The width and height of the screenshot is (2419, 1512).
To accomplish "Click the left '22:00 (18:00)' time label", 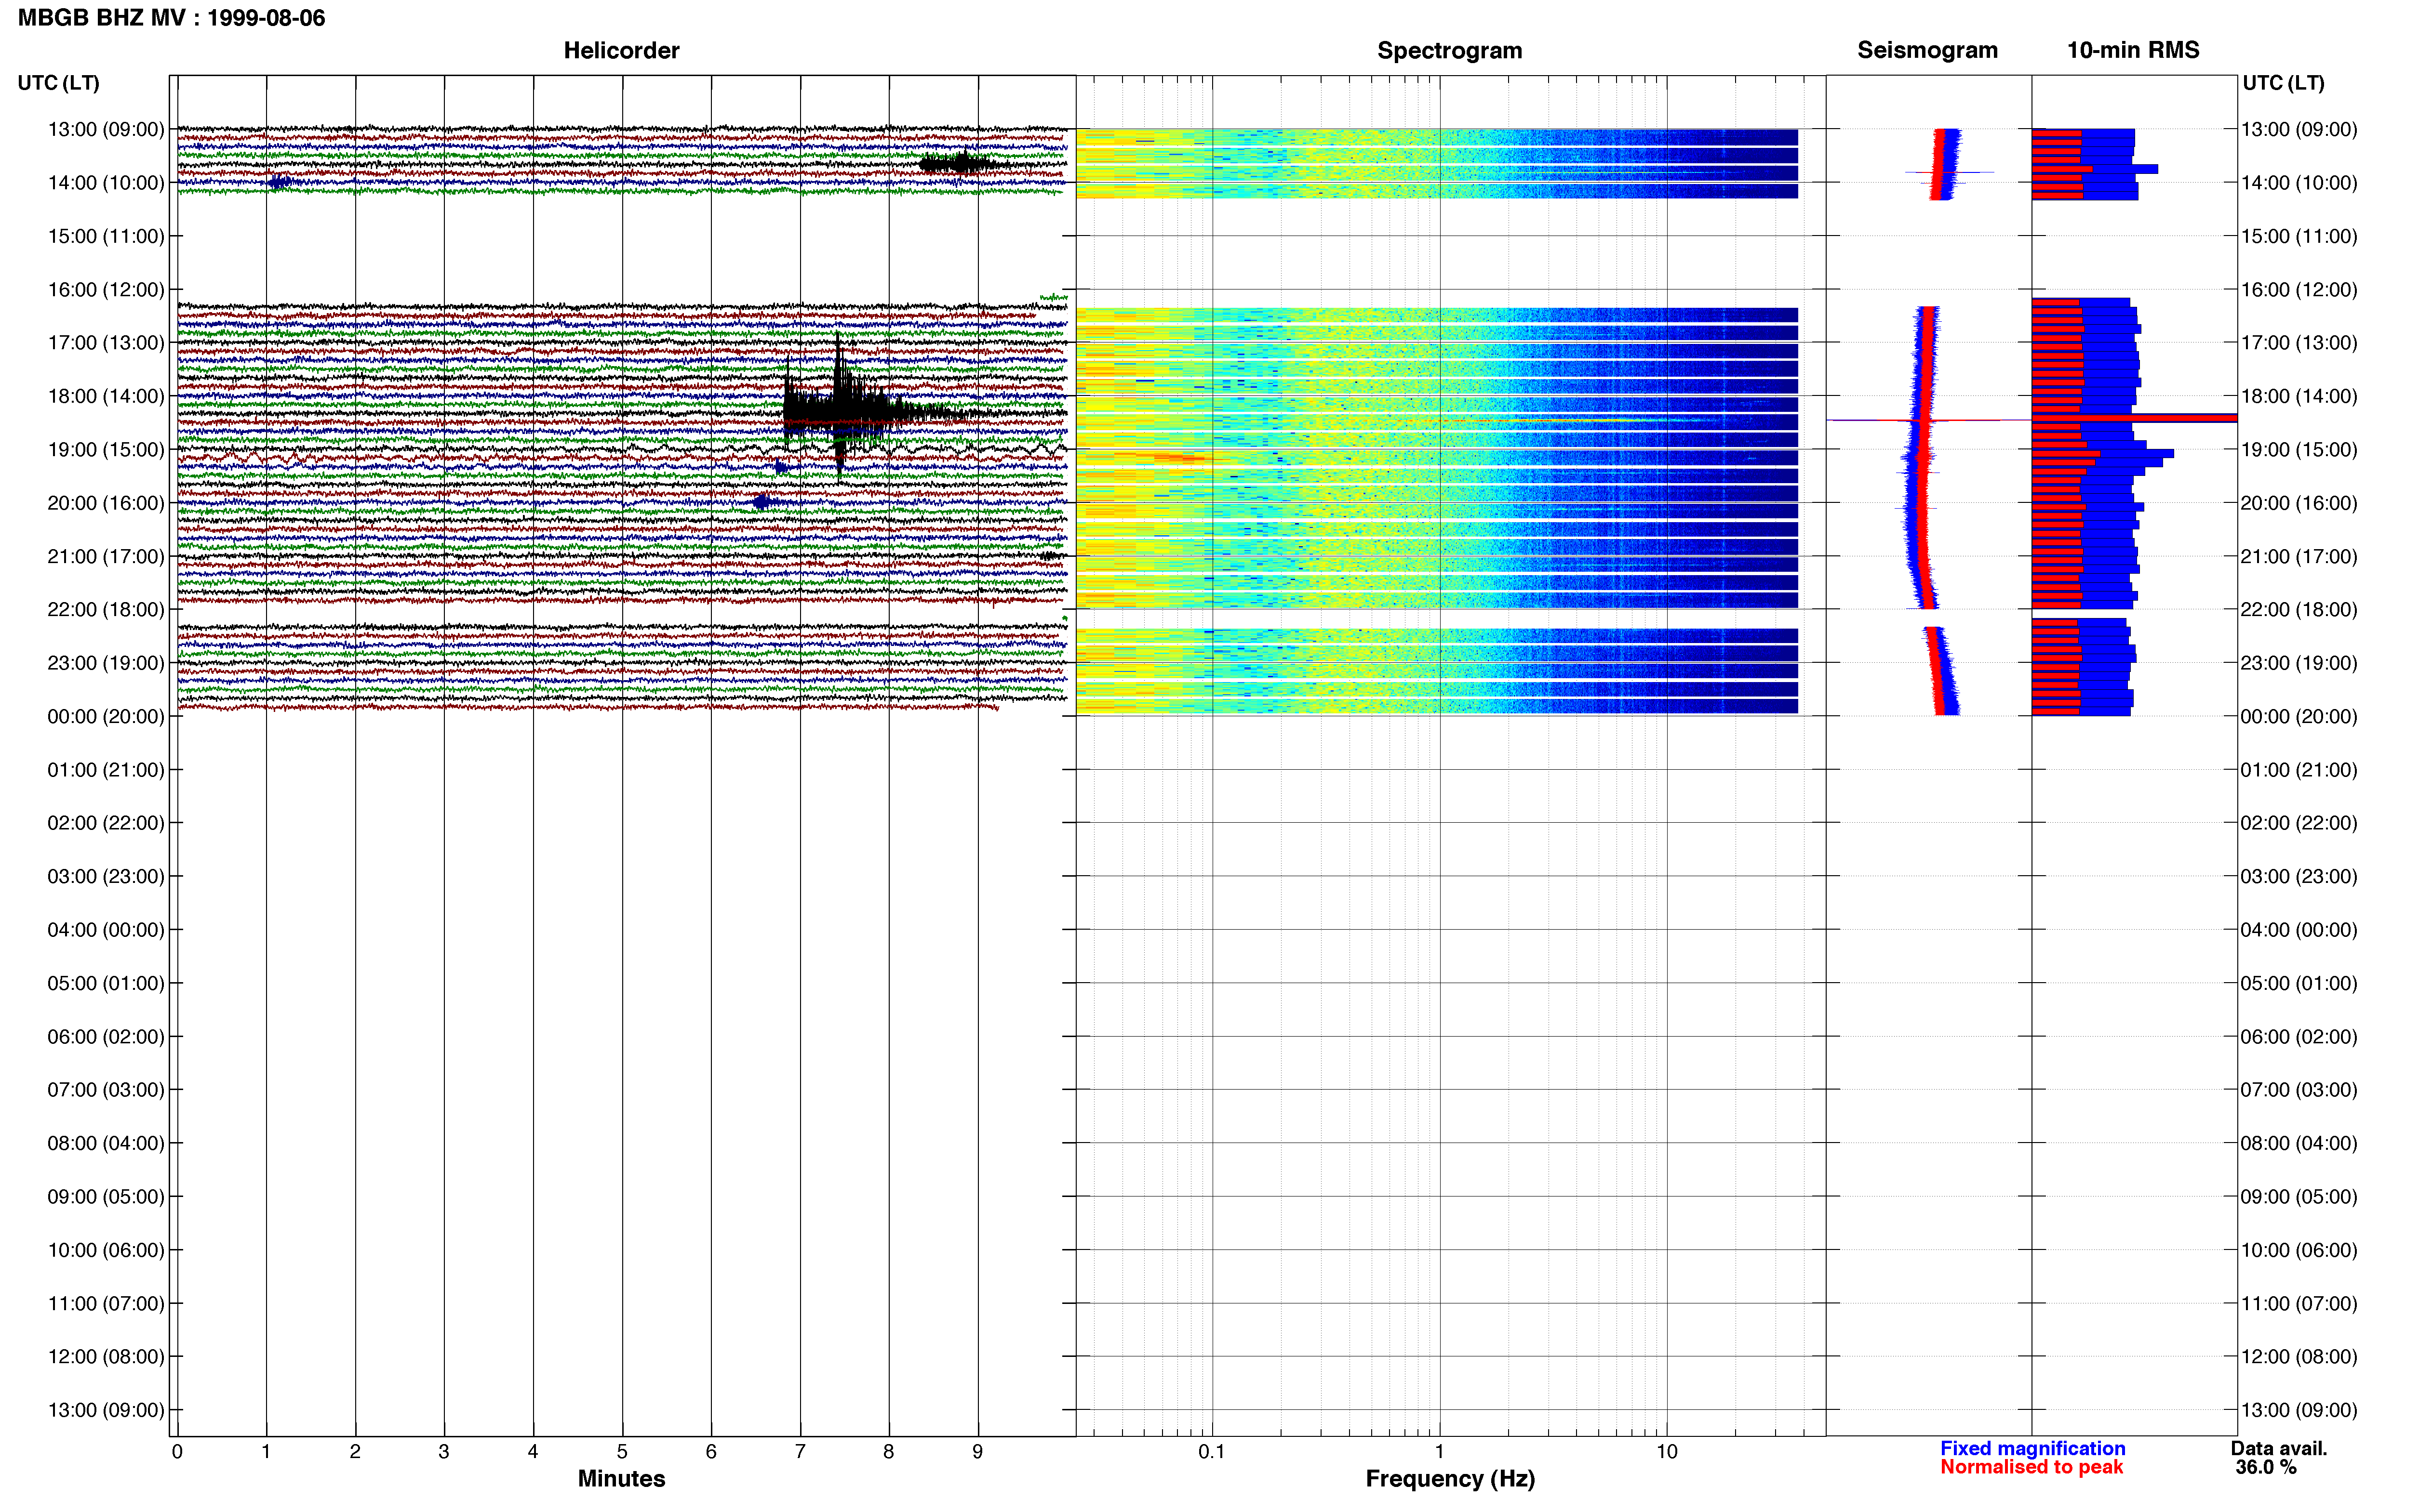I will (106, 609).
